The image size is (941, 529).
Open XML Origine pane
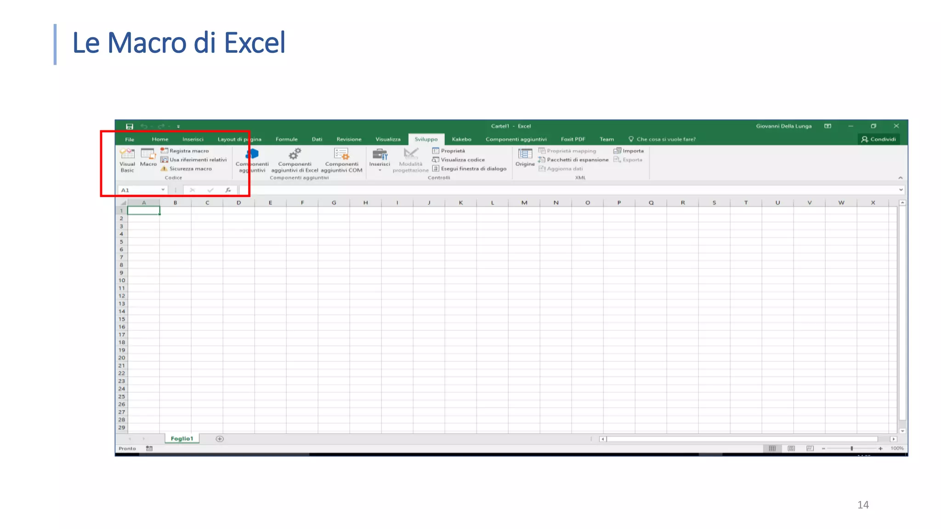(525, 157)
